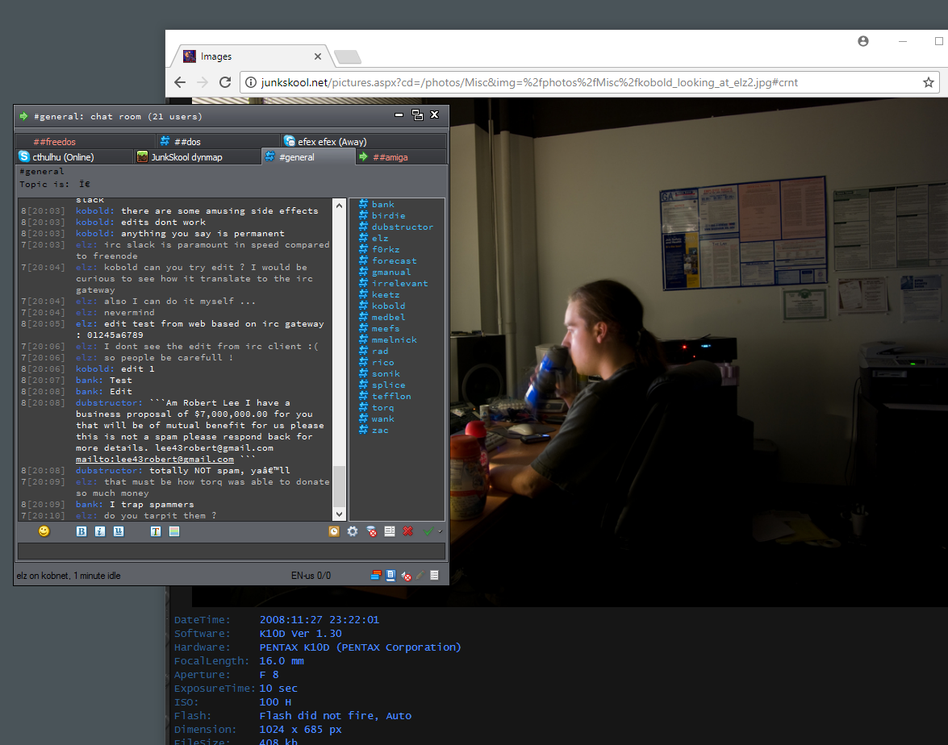The width and height of the screenshot is (948, 745).
Task: Open the emoticon smiley picker
Action: pos(44,531)
